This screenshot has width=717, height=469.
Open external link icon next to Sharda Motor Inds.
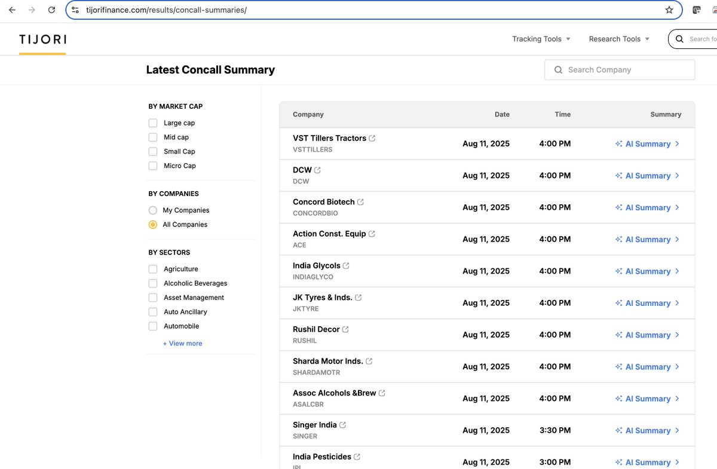(369, 361)
